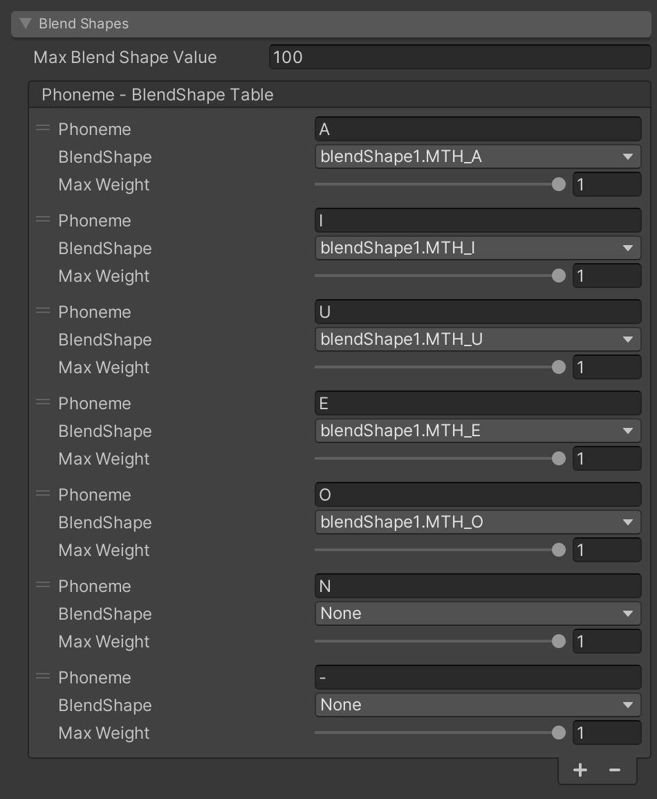Click drag handle of phoneme N entry
Image resolution: width=657 pixels, height=799 pixels.
43,586
